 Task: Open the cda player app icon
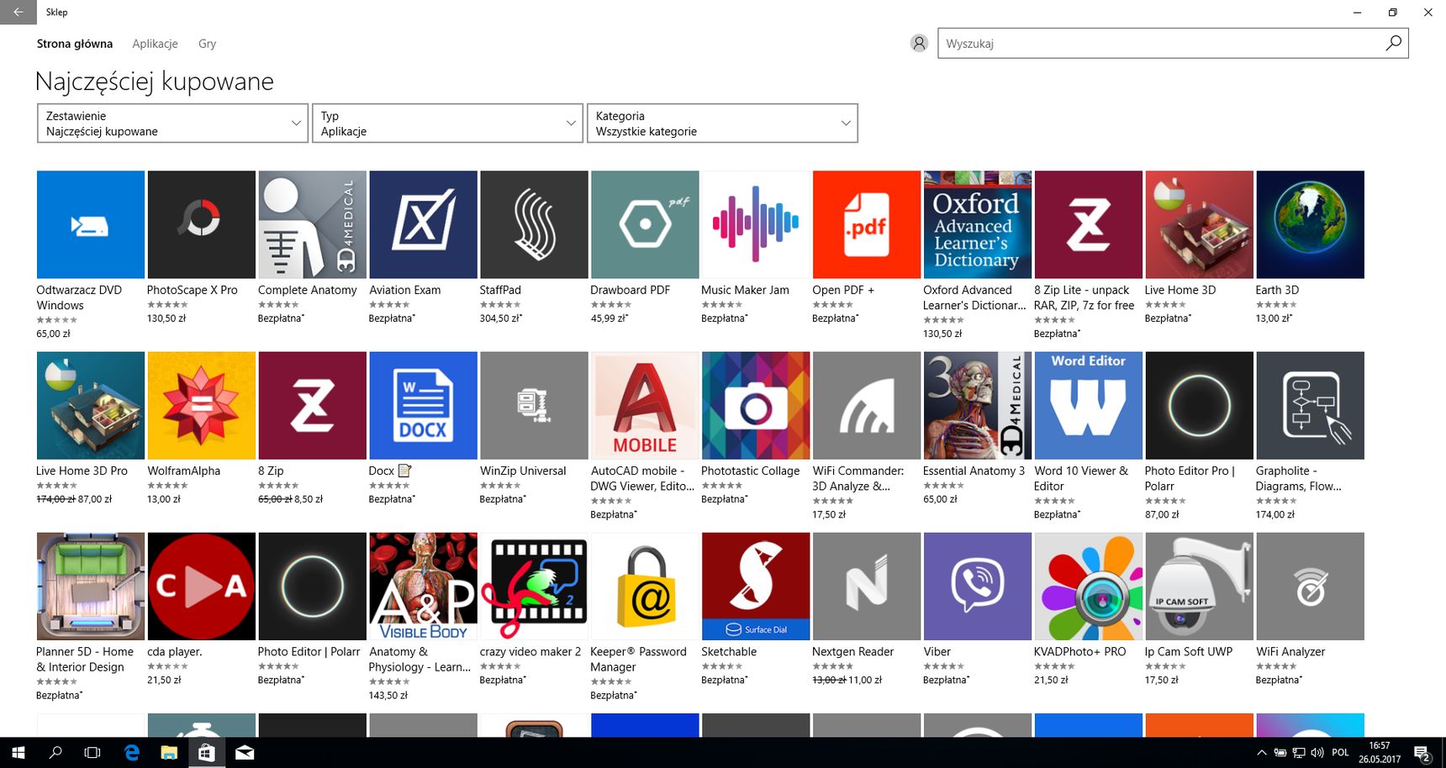click(x=201, y=586)
